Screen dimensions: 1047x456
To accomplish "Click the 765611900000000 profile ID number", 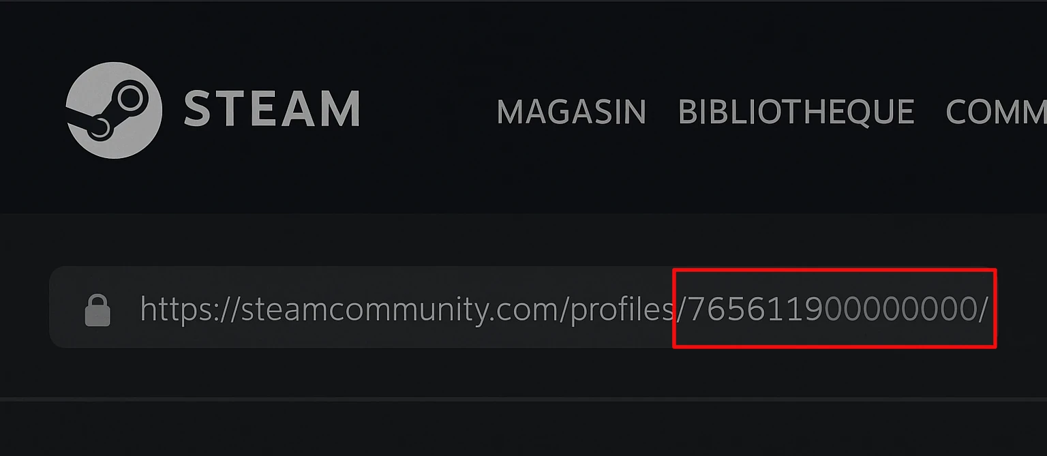I will tap(832, 309).
